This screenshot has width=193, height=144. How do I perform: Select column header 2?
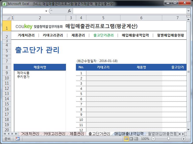pyautogui.click(x=40, y=18)
